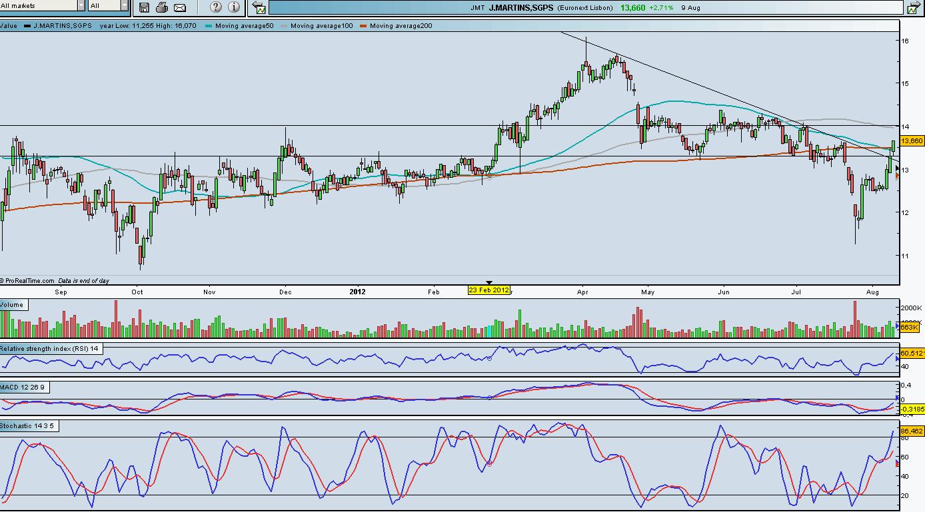925x512 pixels.
Task: Click the 2012 year label on time axis
Action: (358, 292)
